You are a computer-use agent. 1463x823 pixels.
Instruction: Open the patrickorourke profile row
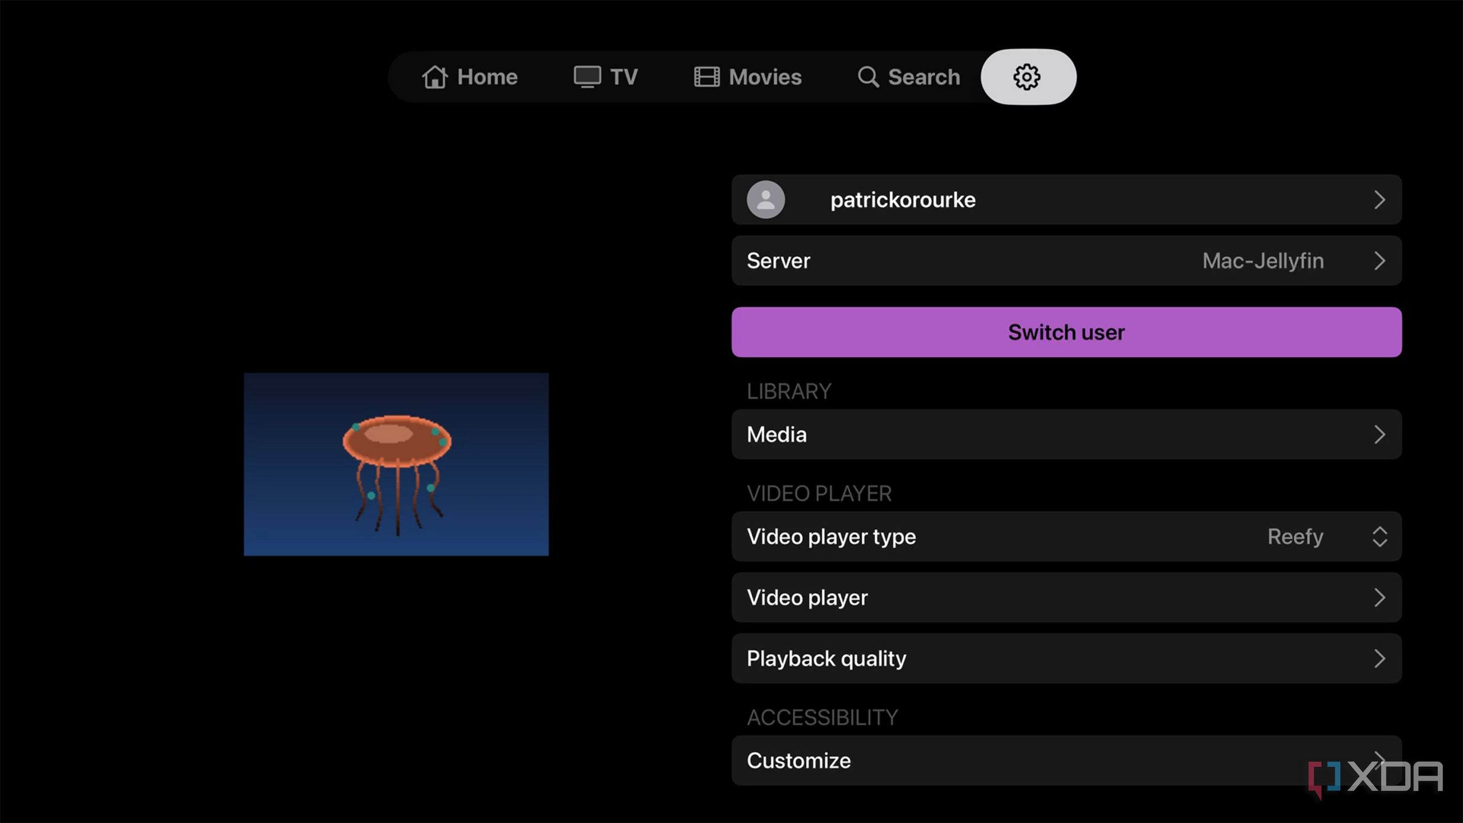1066,199
